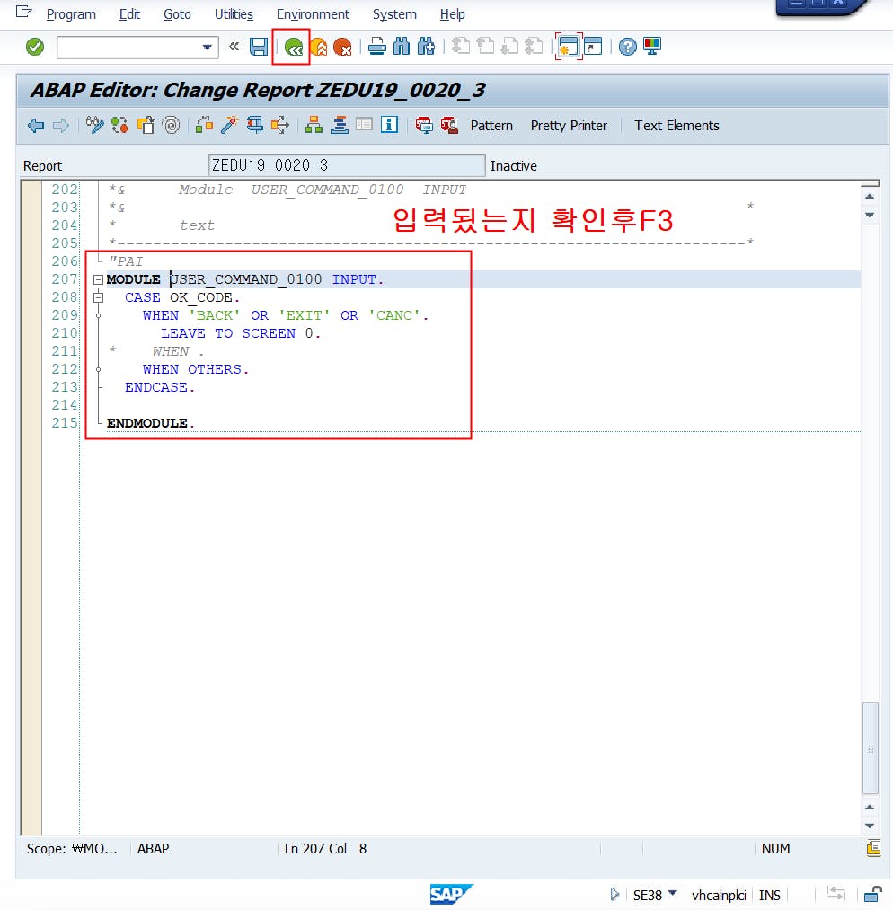The image size is (893, 910).
Task: Click the 'ENDCASE.' statement
Action: pos(160,388)
